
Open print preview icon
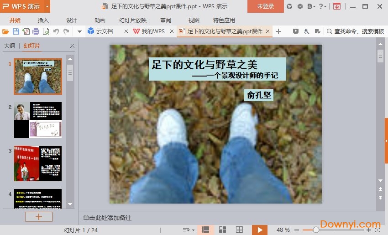46,31
